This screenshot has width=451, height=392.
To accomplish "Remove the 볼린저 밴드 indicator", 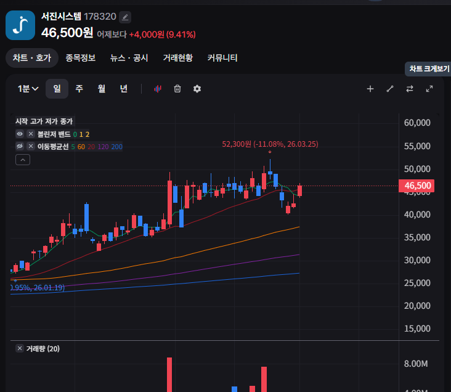I will click(x=31, y=134).
